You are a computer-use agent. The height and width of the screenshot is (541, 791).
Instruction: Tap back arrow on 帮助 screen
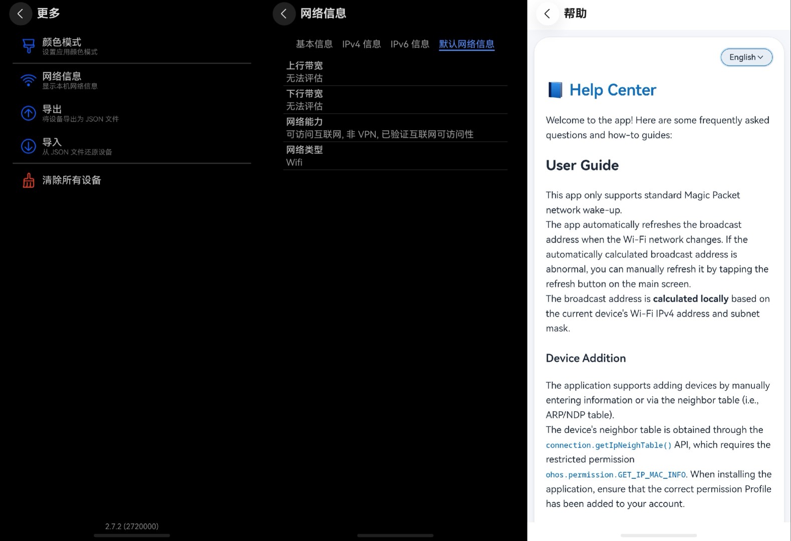pos(548,14)
